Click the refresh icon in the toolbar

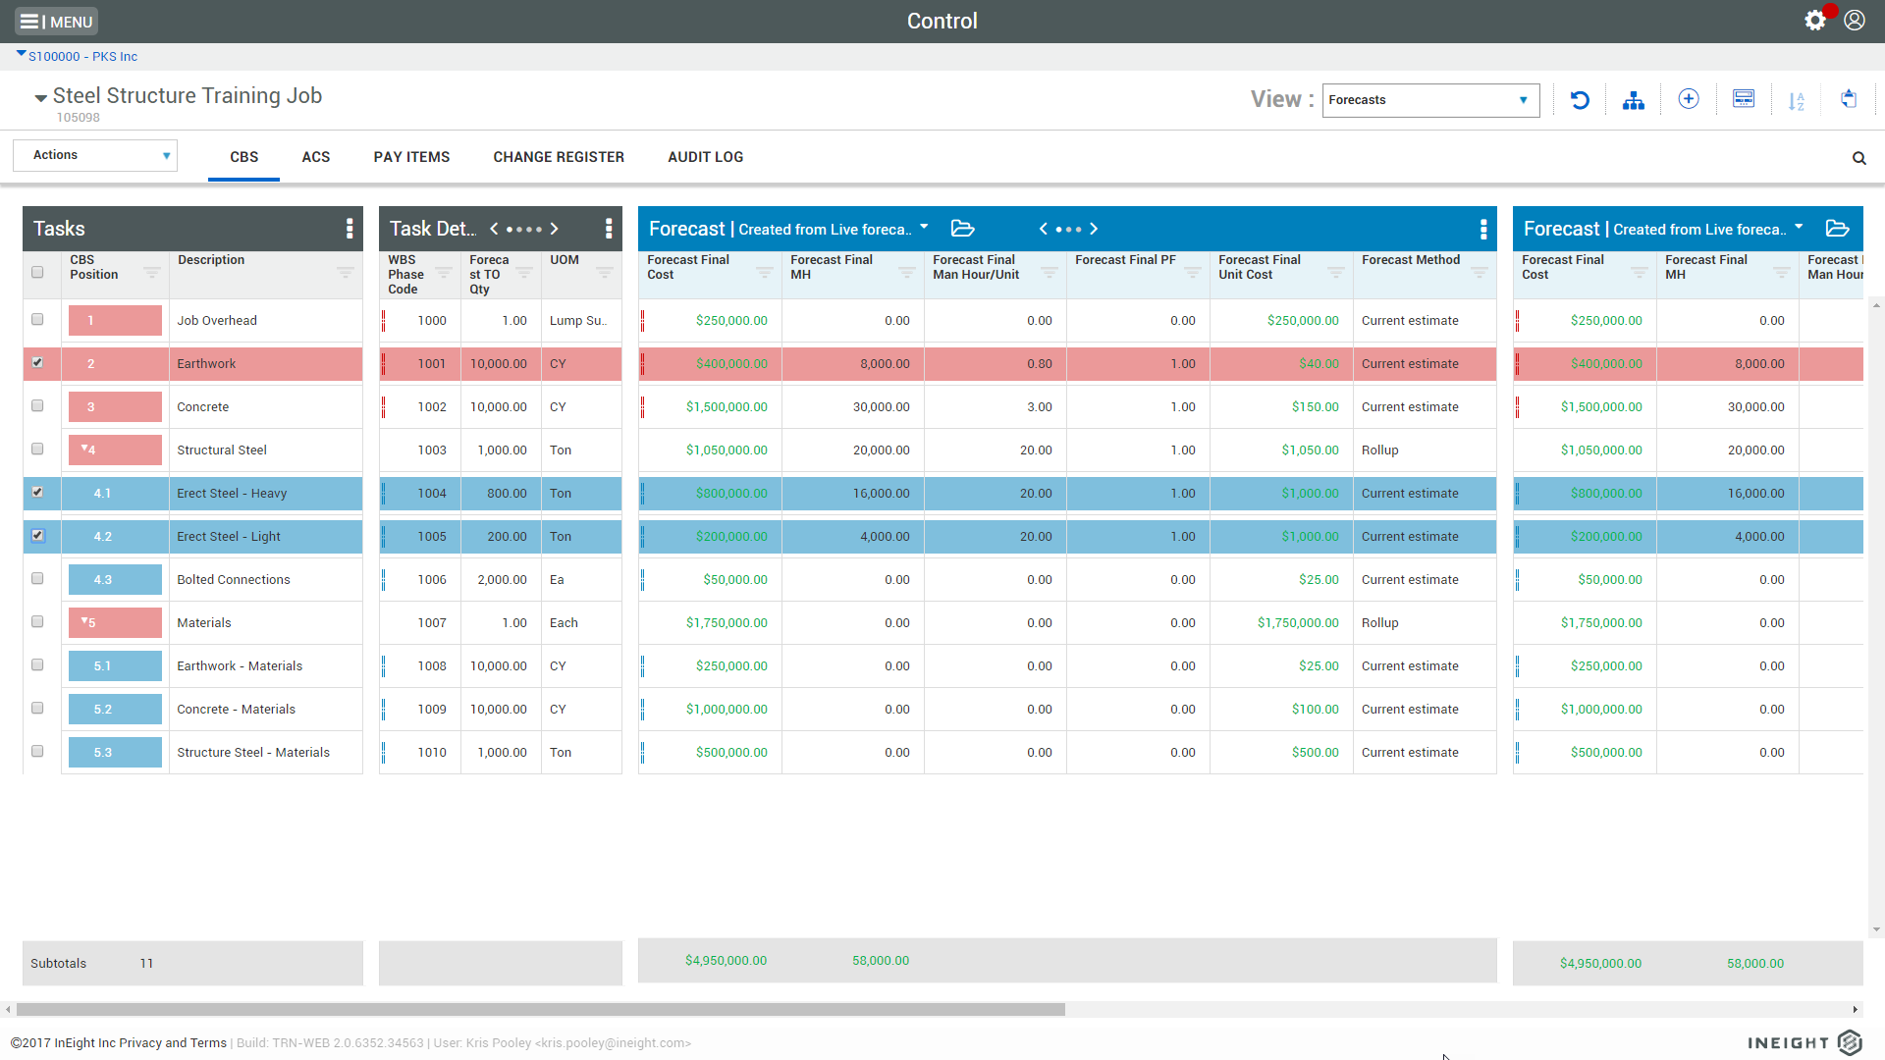click(x=1580, y=100)
